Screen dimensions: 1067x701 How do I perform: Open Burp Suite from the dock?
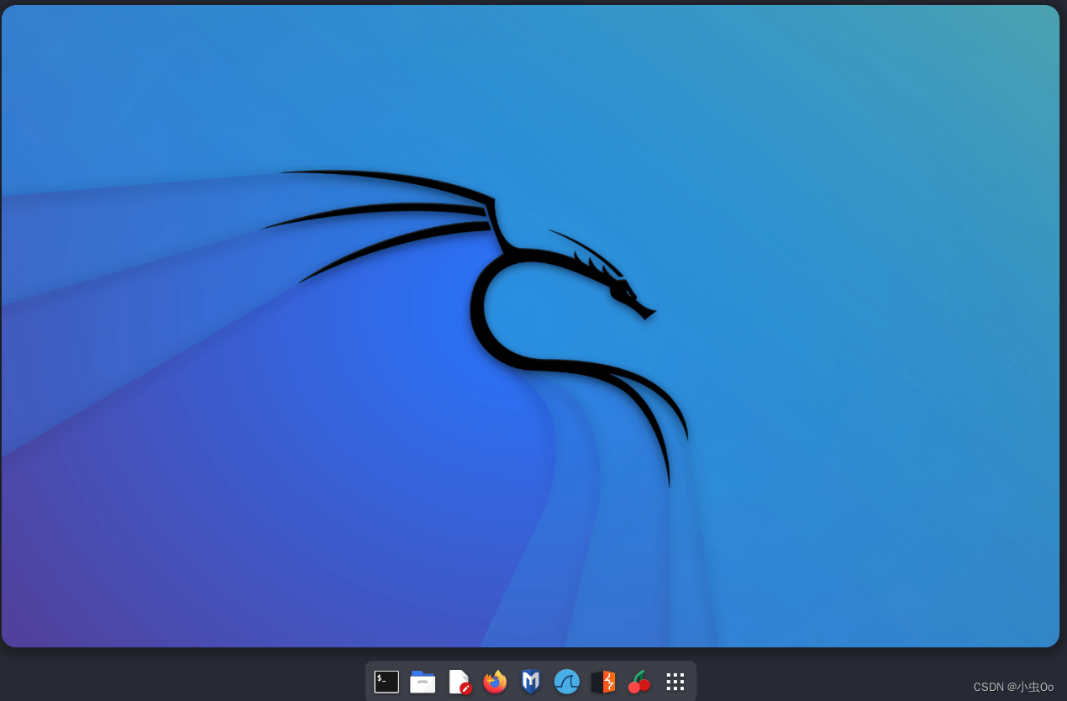603,682
